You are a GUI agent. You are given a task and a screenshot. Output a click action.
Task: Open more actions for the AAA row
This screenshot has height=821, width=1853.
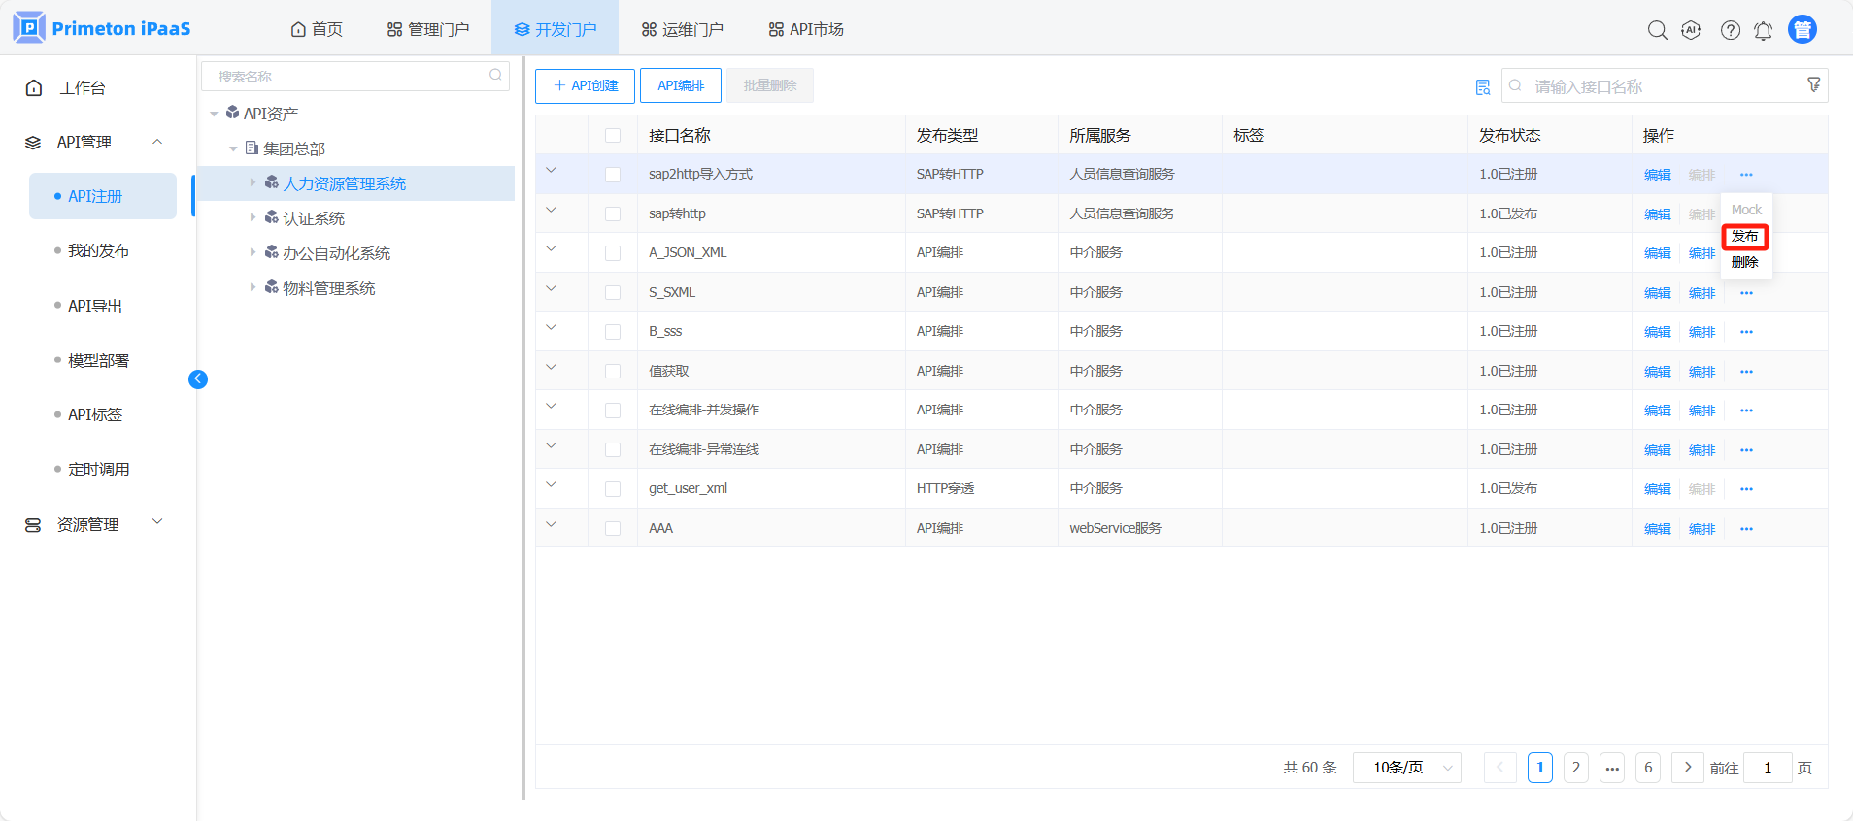pos(1746,529)
